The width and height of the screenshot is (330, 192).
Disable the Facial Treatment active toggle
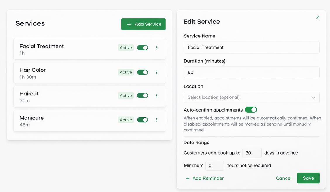tap(142, 48)
